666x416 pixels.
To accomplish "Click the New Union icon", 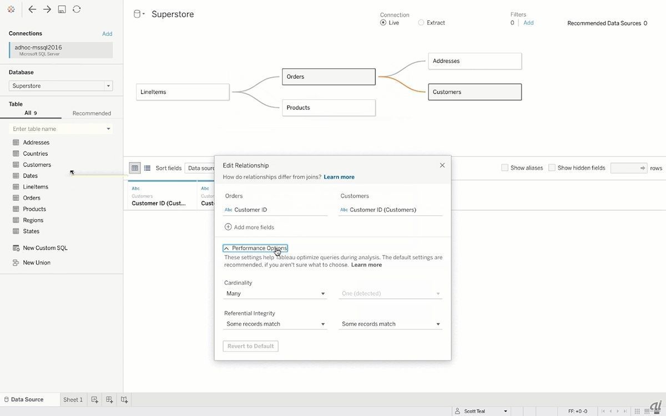I will [x=16, y=262].
